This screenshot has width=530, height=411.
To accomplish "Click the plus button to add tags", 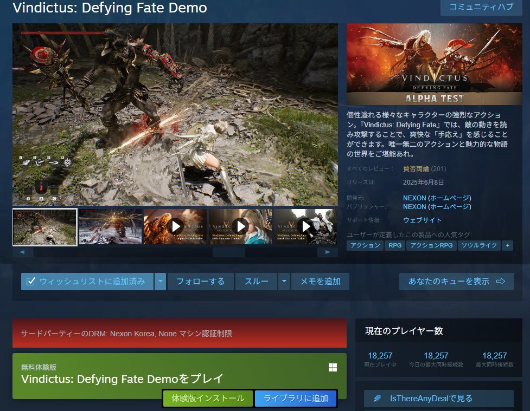I will [507, 245].
